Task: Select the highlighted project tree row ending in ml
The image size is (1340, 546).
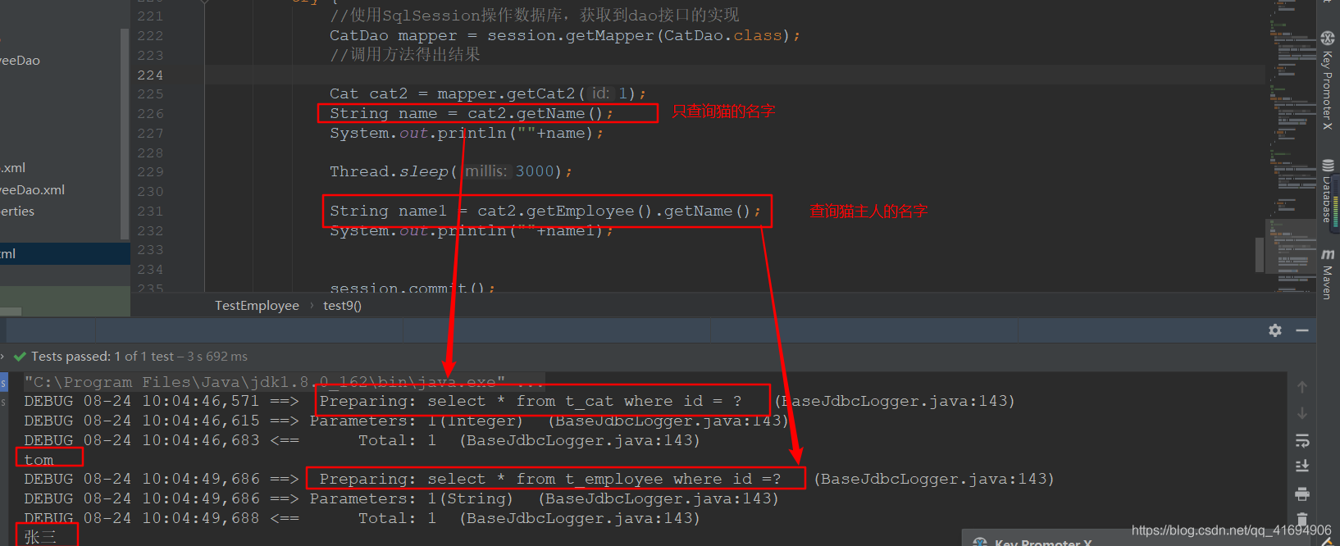Action: [x=65, y=253]
